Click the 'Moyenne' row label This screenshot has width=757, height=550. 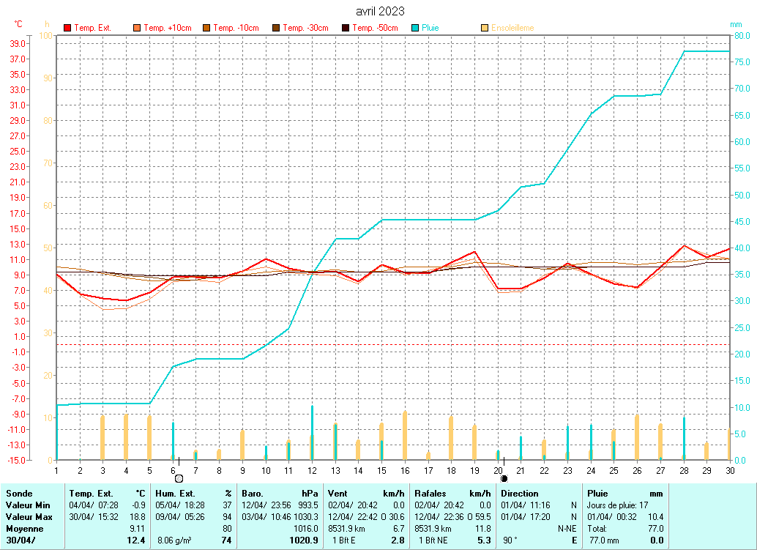coord(24,529)
